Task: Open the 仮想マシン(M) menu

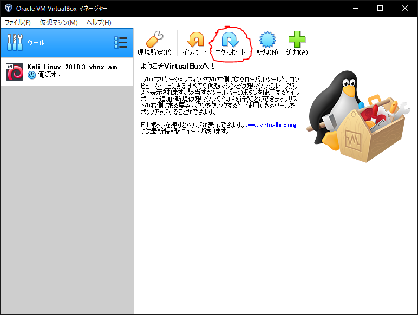Action: point(58,23)
